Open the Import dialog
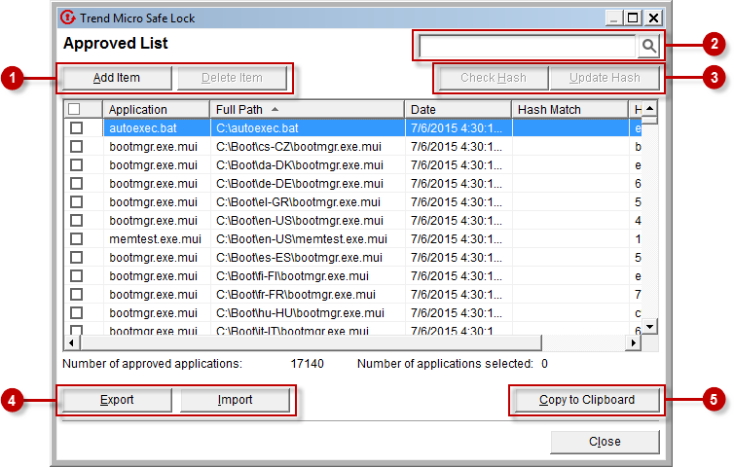This screenshot has width=734, height=467. click(235, 400)
